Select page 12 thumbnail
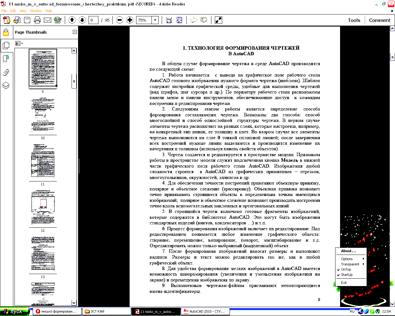 [x=43, y=209]
